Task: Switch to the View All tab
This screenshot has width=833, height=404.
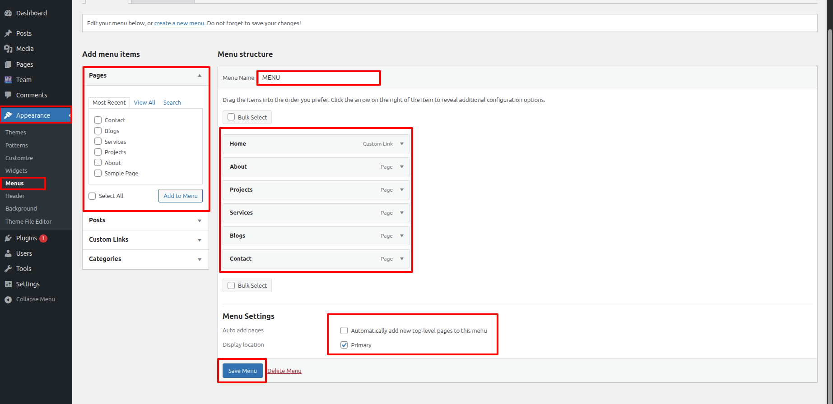Action: [x=144, y=103]
